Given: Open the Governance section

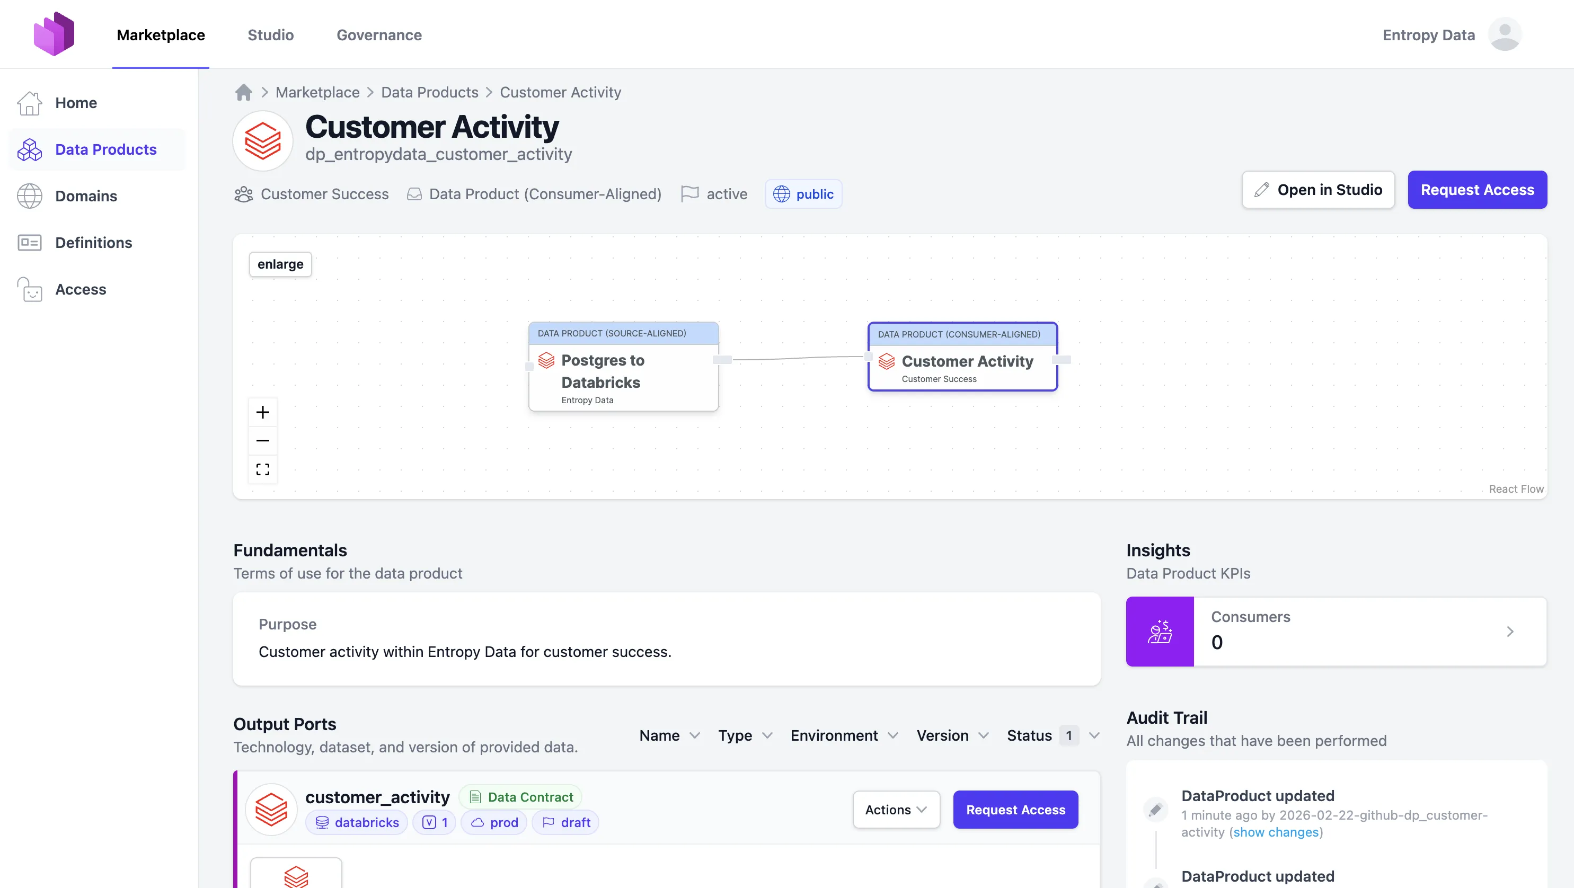Looking at the screenshot, I should coord(379,35).
